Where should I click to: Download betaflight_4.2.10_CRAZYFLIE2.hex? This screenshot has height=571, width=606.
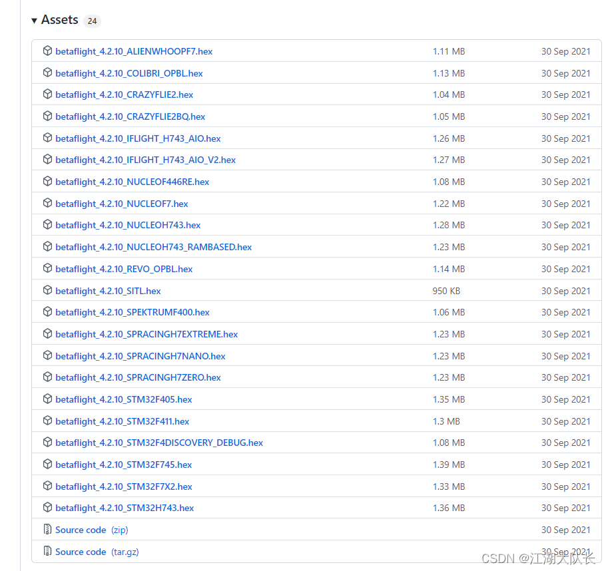(x=124, y=95)
